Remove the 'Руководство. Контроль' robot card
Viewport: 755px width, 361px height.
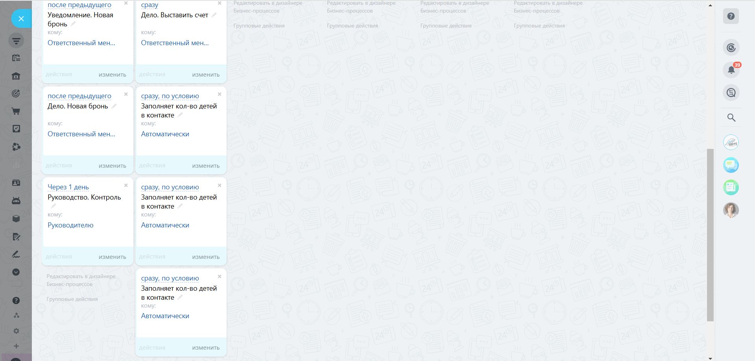click(x=126, y=185)
